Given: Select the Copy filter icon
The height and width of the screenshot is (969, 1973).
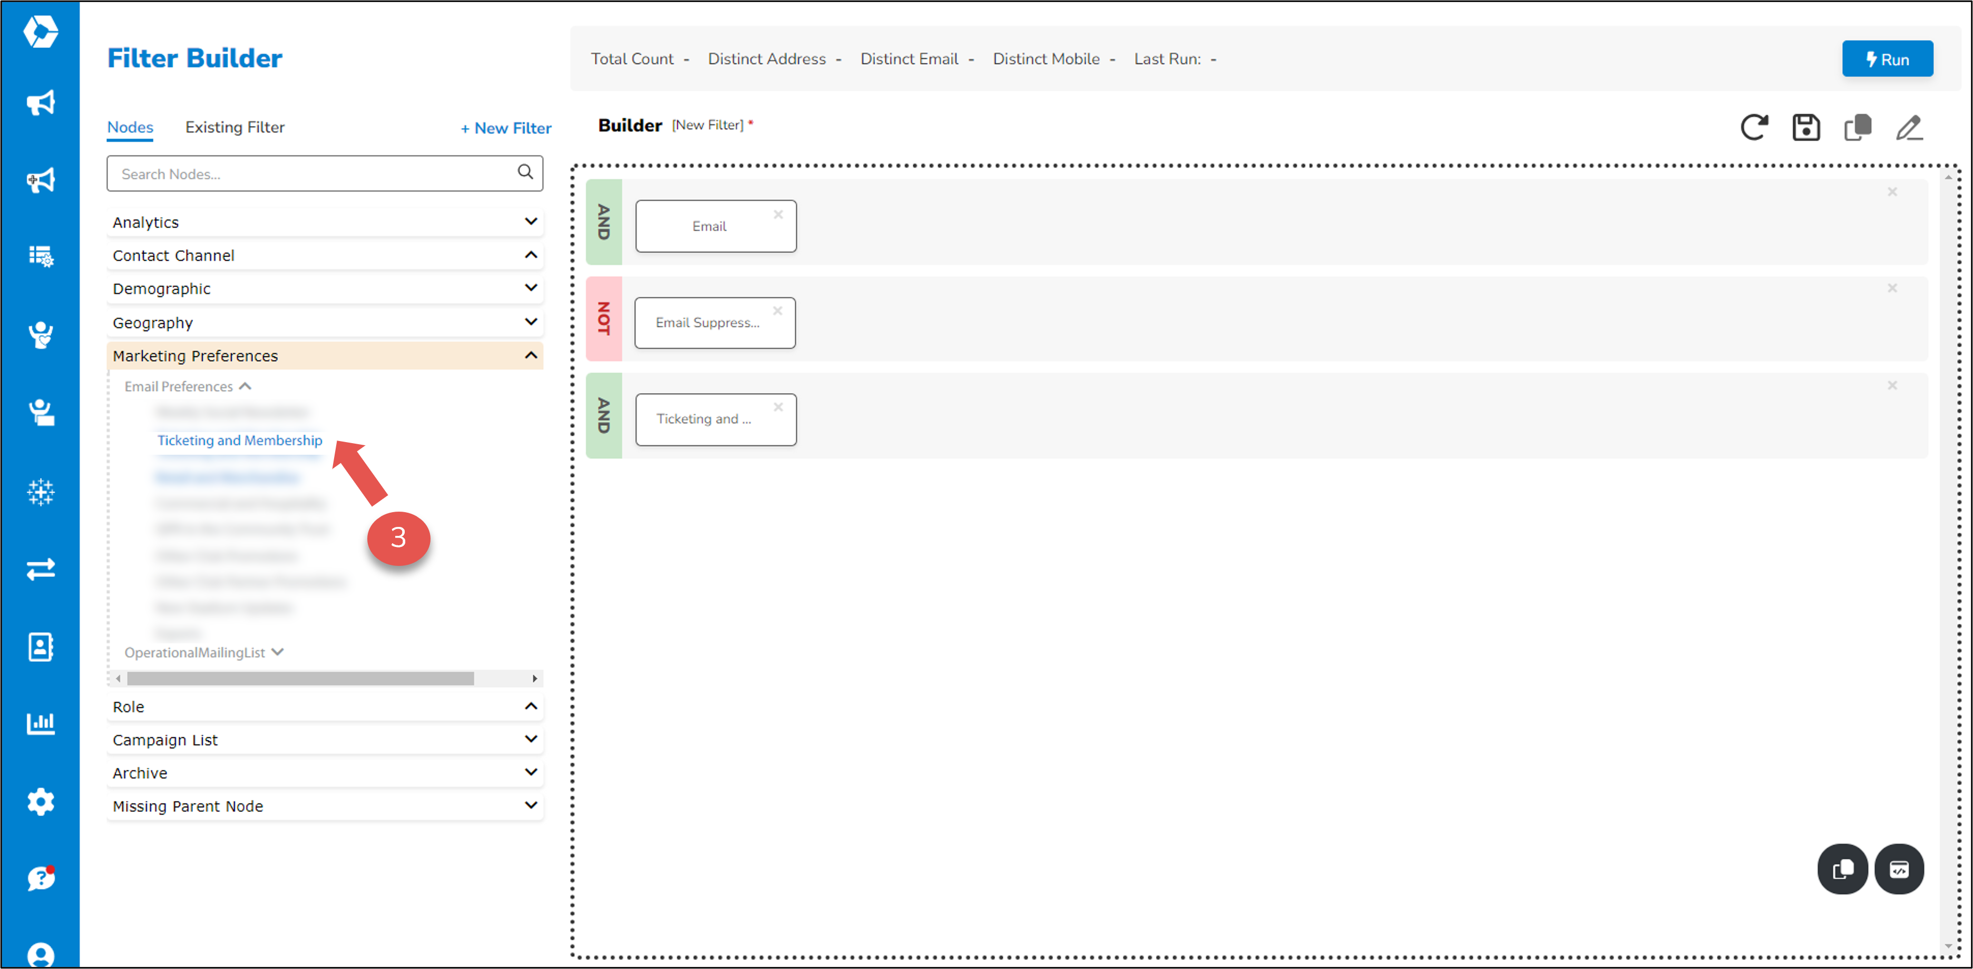Looking at the screenshot, I should [1858, 127].
